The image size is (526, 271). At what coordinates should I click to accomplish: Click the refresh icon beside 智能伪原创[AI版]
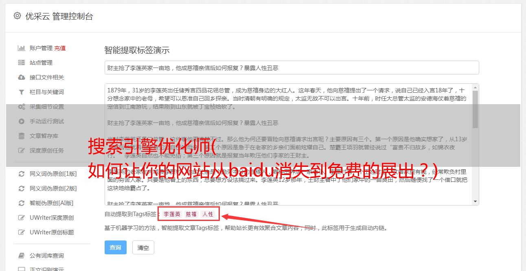point(22,203)
